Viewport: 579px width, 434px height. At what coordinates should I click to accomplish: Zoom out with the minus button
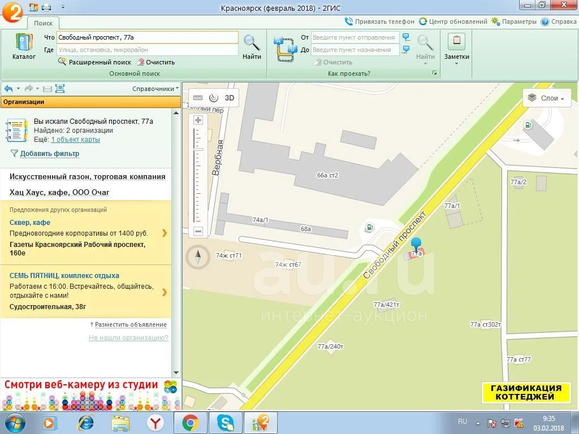coord(198,231)
